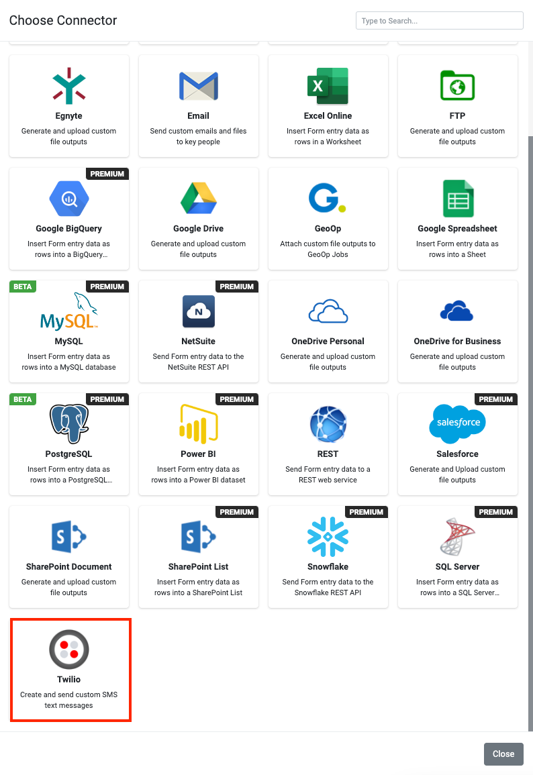This screenshot has width=533, height=775.
Task: Click the PREMIUM badge on Snowflake card
Action: pos(367,512)
